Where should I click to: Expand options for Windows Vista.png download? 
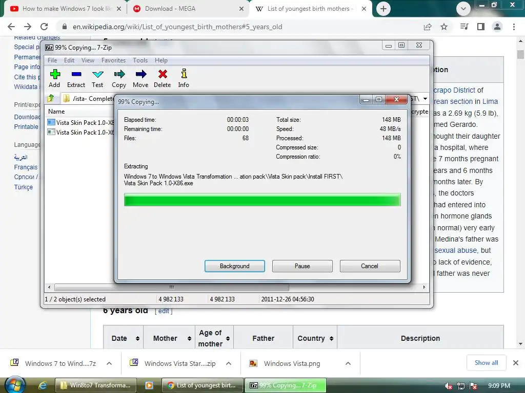pyautogui.click(x=348, y=363)
